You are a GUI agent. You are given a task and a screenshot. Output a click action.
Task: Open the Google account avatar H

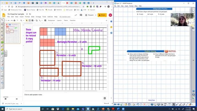coord(110,15)
